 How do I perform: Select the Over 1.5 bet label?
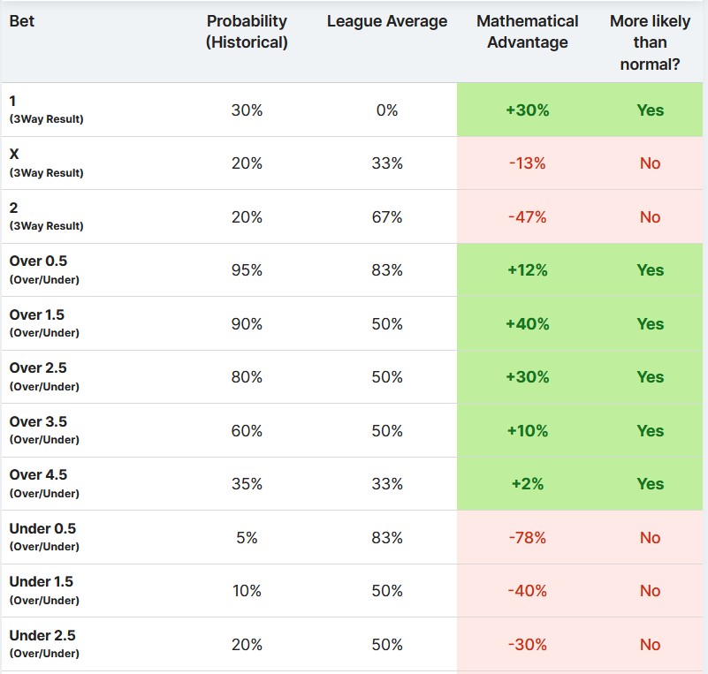point(37,315)
